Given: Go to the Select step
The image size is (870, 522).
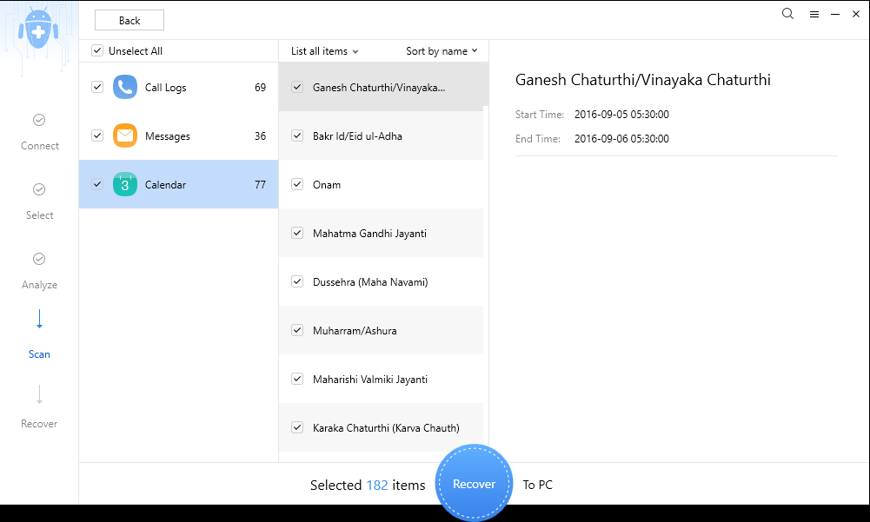Looking at the screenshot, I should pos(39,201).
